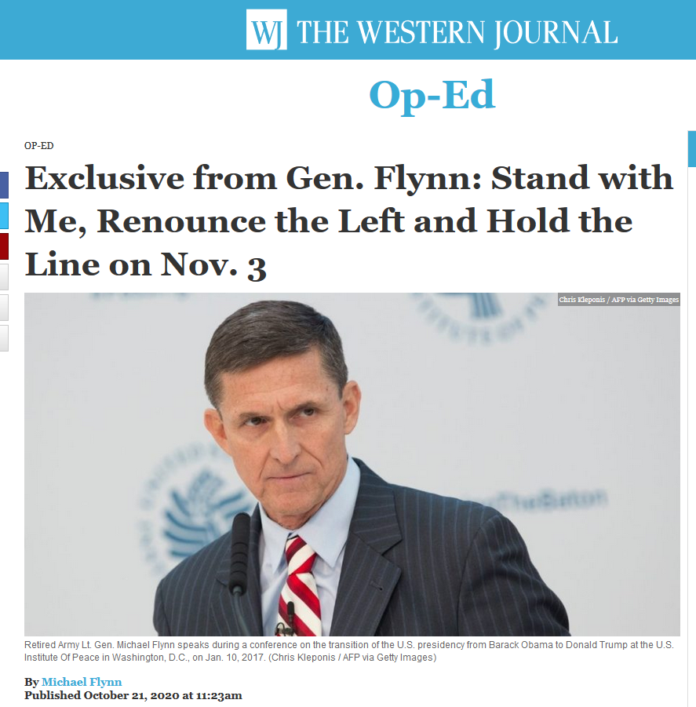Click the first grey share button below red
Image resolution: width=696 pixels, height=707 pixels.
point(4,277)
